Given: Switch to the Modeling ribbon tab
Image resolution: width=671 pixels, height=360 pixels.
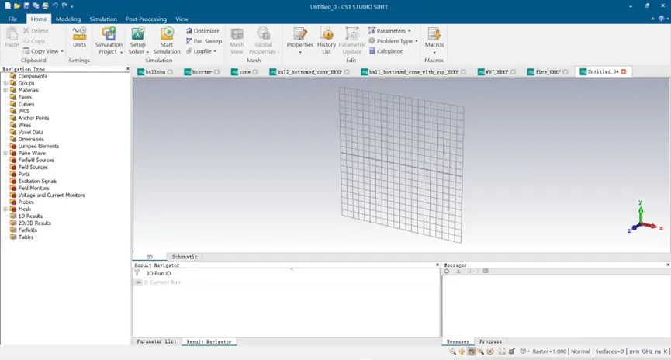Looking at the screenshot, I should click(x=68, y=19).
